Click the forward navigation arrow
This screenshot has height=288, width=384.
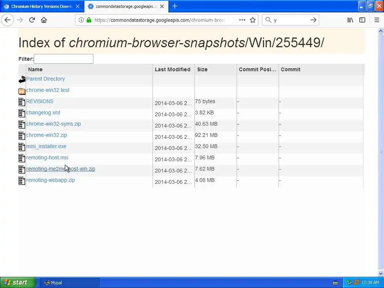click(20, 20)
